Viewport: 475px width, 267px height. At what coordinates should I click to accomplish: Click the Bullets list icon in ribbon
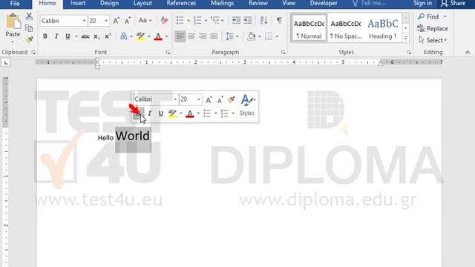point(180,21)
